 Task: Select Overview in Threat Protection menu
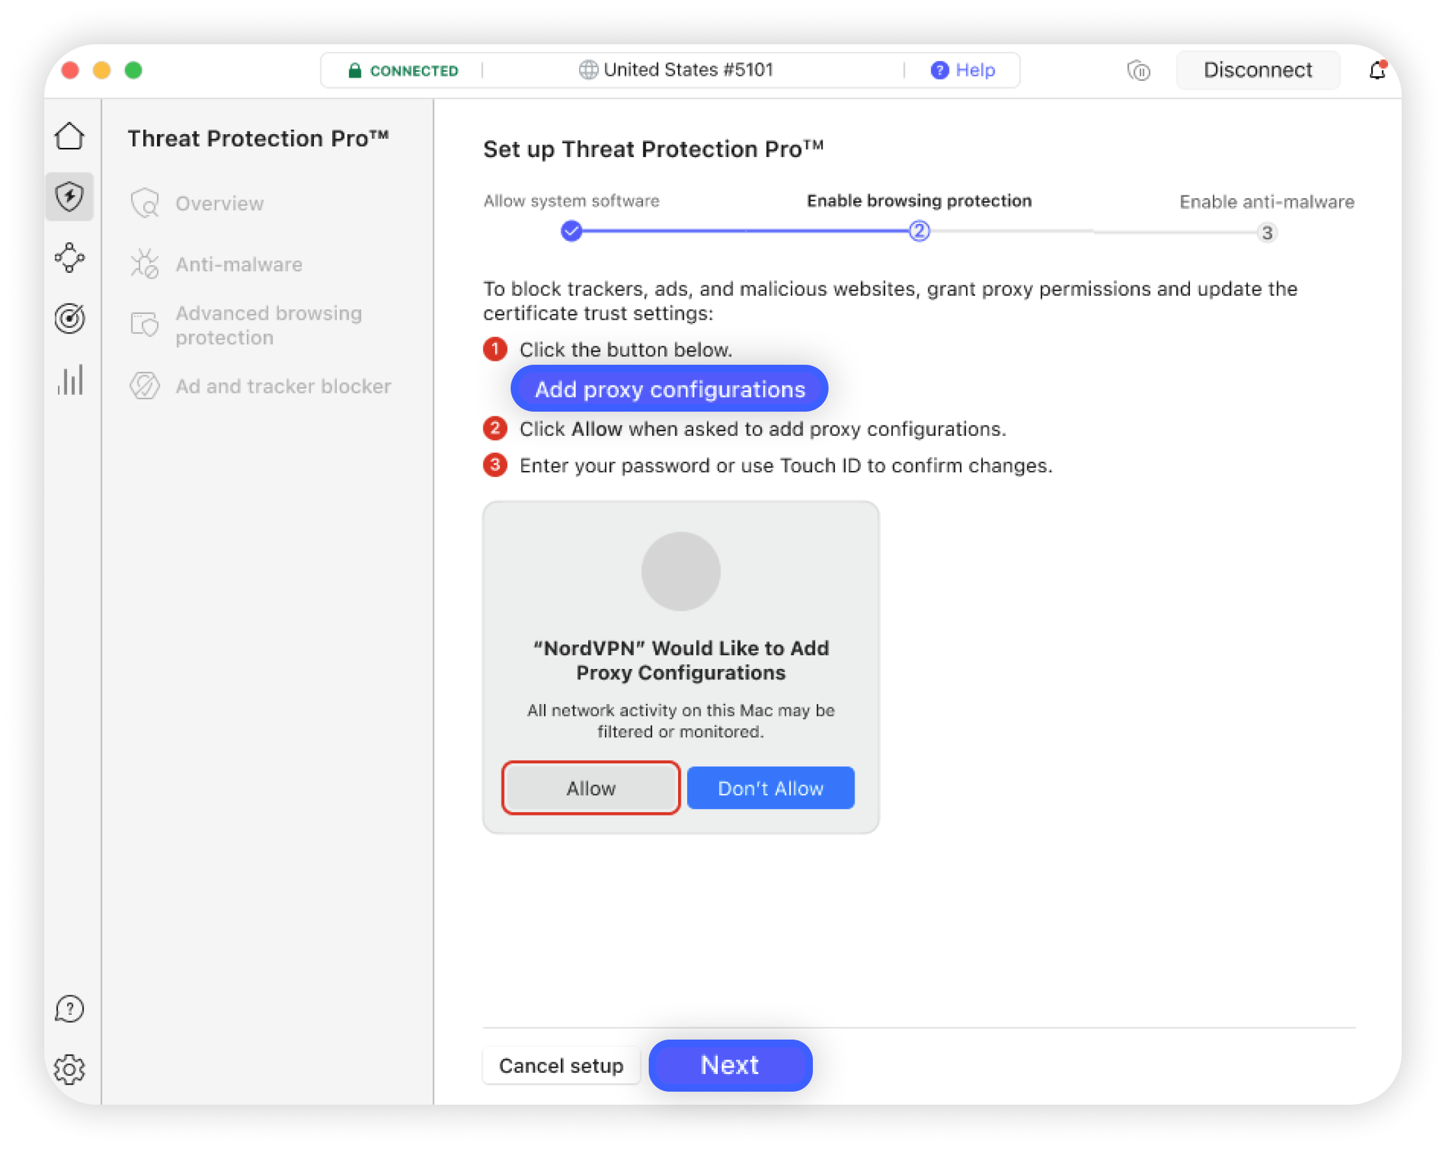coord(220,203)
